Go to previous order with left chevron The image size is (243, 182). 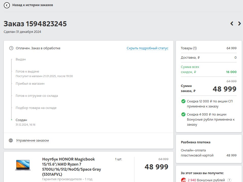(232, 24)
